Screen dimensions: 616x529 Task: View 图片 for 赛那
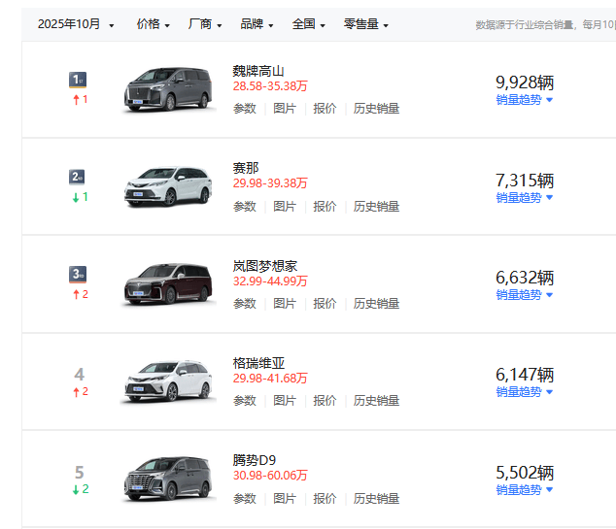tap(285, 207)
